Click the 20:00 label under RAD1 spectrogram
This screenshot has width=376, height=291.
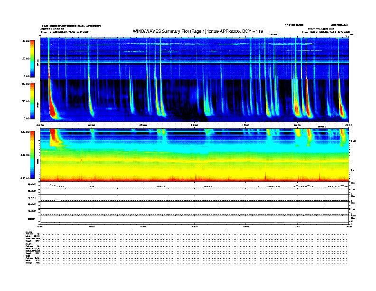tap(297, 125)
